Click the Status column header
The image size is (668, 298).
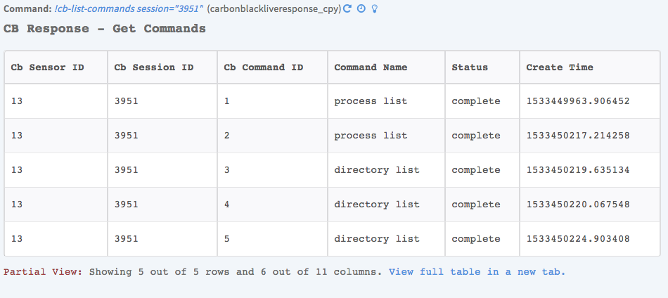[470, 67]
